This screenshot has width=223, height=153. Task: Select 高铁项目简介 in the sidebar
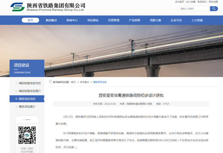tap(27, 107)
